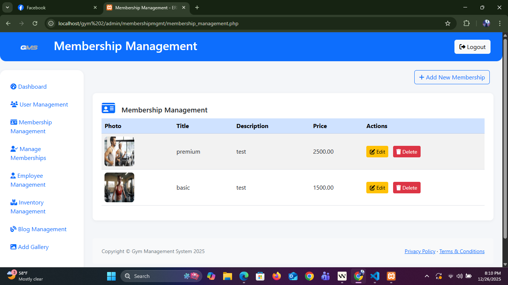Go to Blog Management page
Image resolution: width=508 pixels, height=285 pixels.
click(x=38, y=229)
